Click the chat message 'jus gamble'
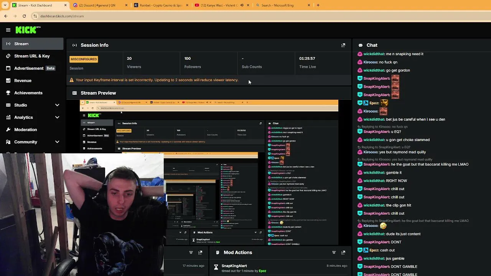491x276 pixels. pos(395,258)
